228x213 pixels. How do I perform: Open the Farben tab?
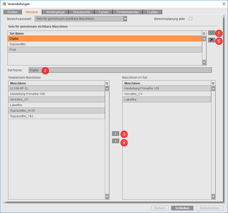[103, 12]
